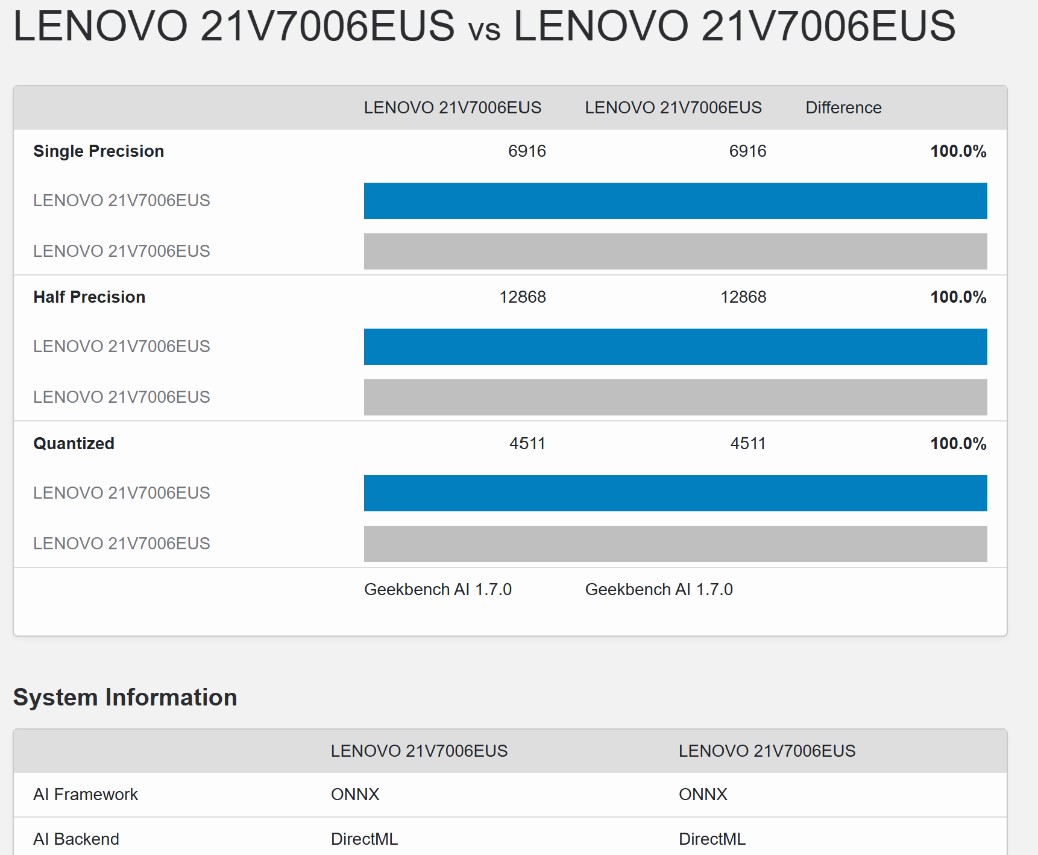
Task: Click the device label beside the blue Quantized bar
Action: tap(122, 493)
